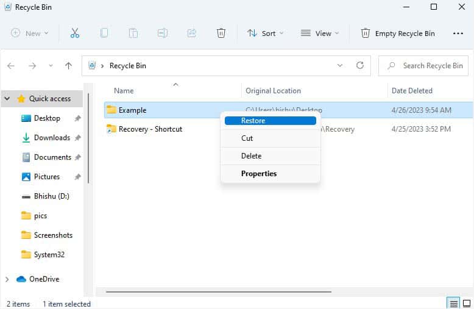Click the Search Recycle Bin field

click(x=423, y=66)
